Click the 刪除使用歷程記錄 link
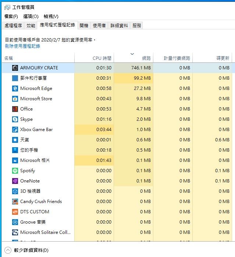The height and width of the screenshot is (257, 235). tap(22, 46)
